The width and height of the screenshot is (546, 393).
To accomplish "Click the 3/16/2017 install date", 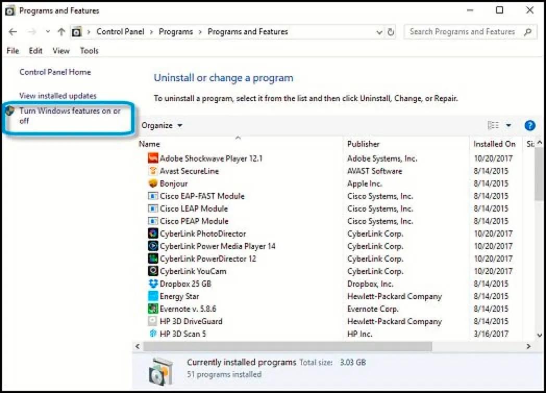I will pos(491,334).
